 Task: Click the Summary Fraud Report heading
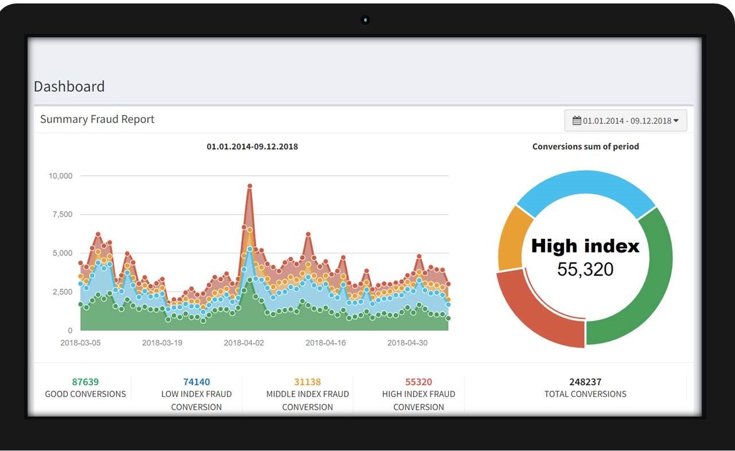pyautogui.click(x=97, y=119)
